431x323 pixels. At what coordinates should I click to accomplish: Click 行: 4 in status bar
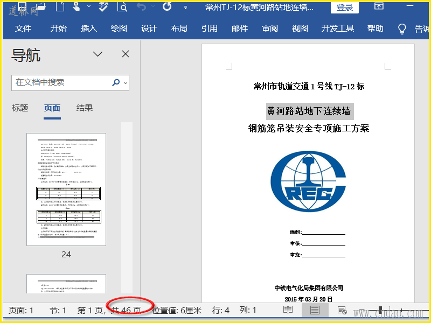click(x=221, y=311)
